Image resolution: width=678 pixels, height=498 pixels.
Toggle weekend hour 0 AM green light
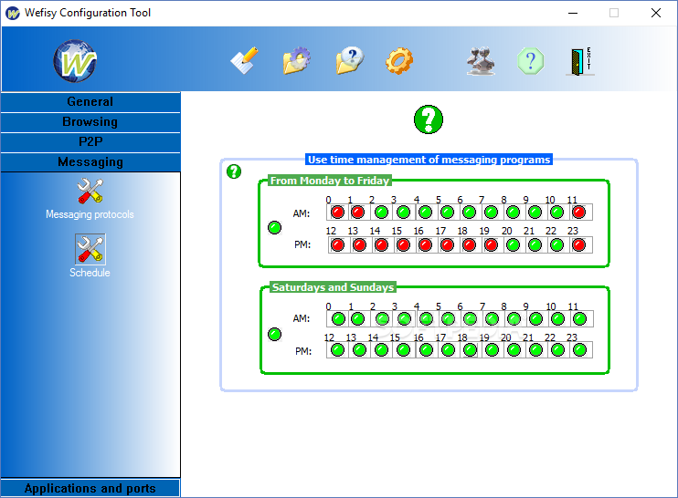click(339, 319)
